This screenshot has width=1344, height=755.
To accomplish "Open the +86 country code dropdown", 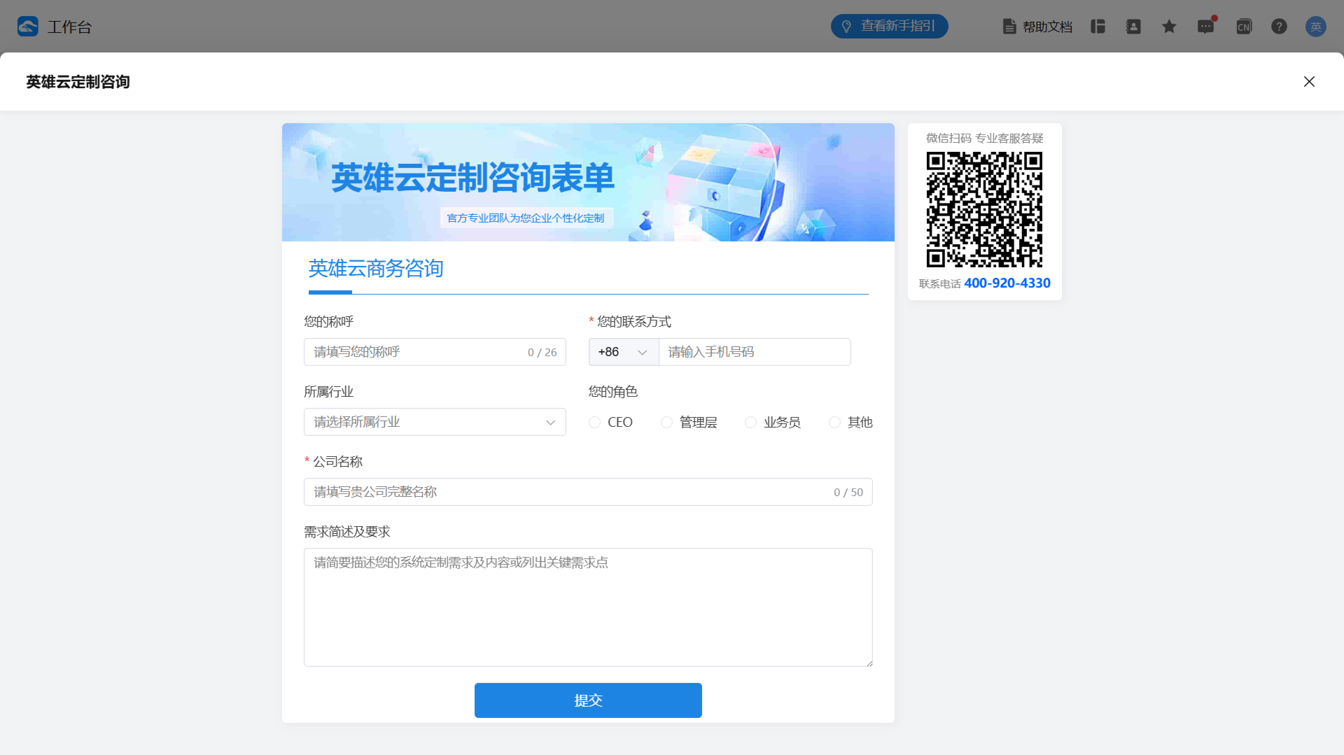I will [x=623, y=352].
